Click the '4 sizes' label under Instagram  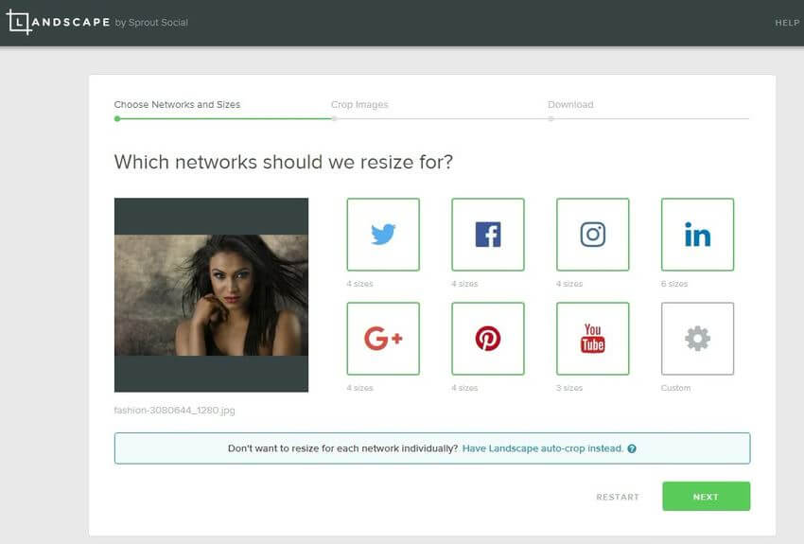(569, 284)
